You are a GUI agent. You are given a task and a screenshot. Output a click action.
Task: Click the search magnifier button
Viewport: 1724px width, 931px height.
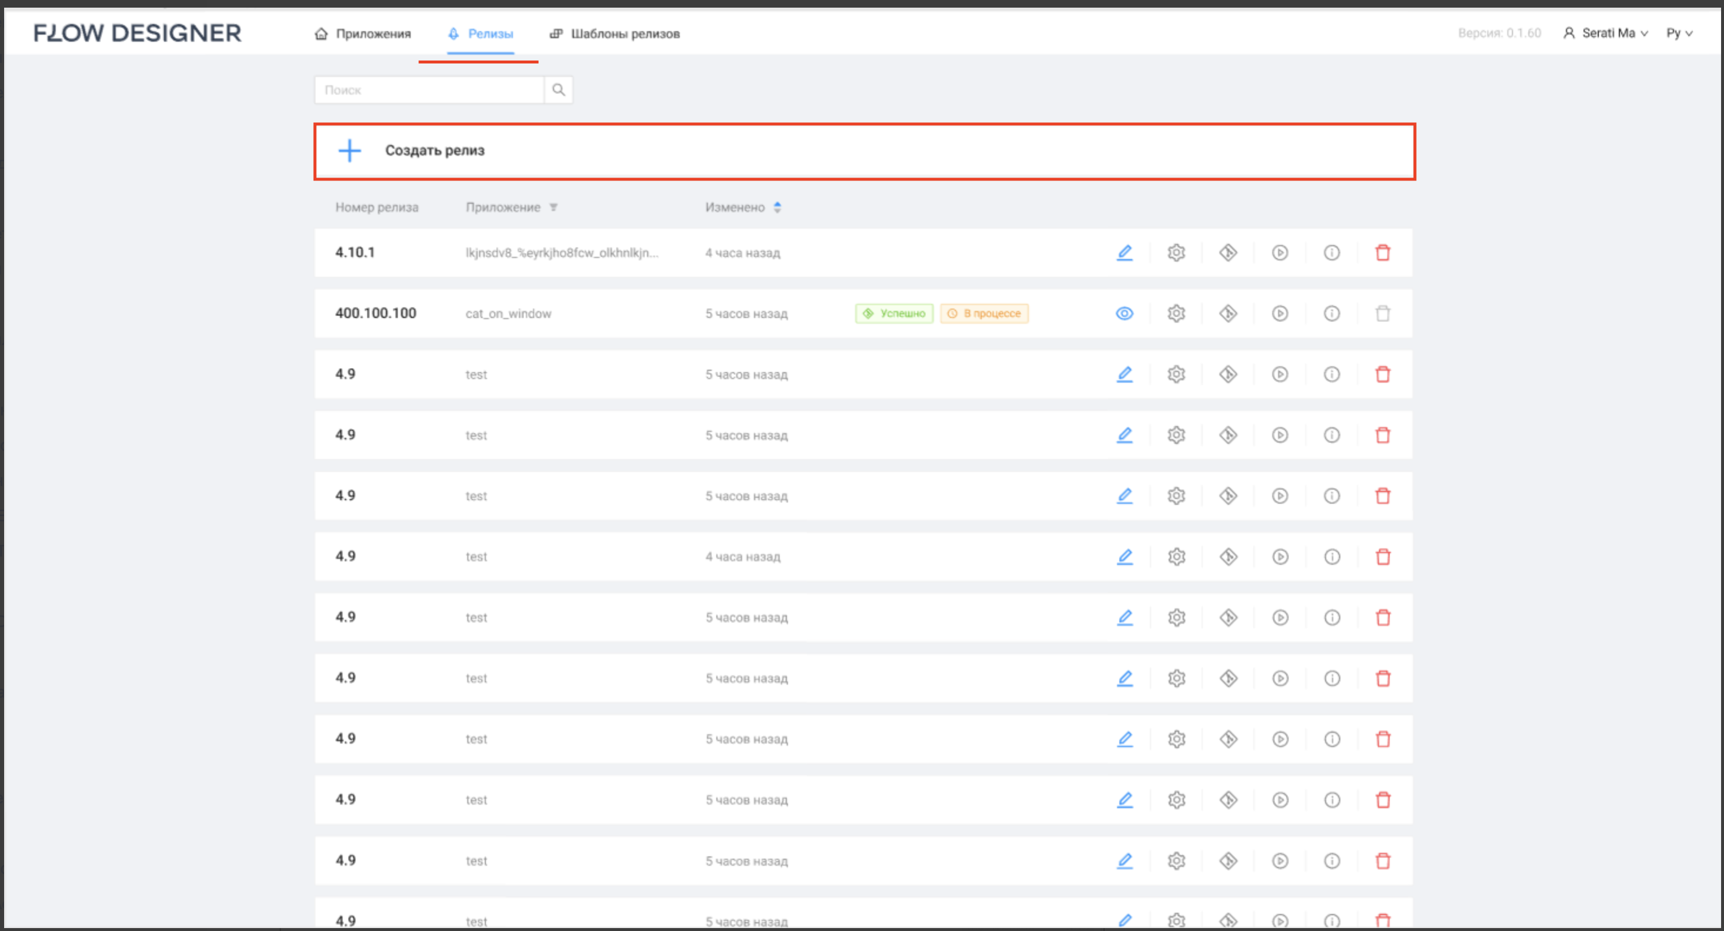pyautogui.click(x=558, y=90)
